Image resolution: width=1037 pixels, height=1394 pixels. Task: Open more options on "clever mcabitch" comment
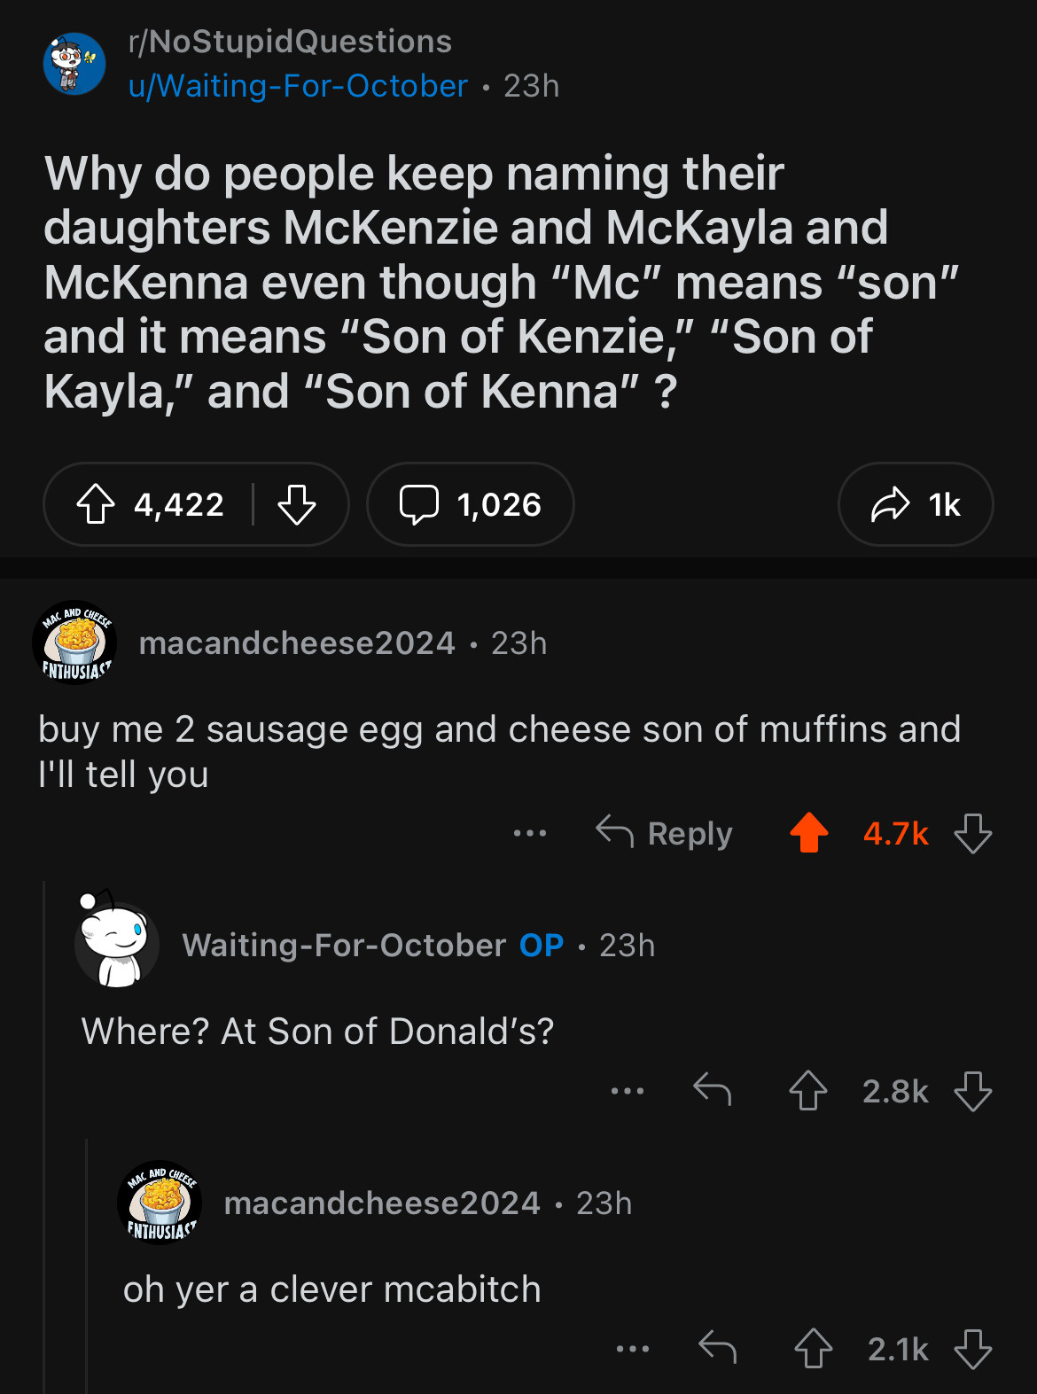(633, 1349)
